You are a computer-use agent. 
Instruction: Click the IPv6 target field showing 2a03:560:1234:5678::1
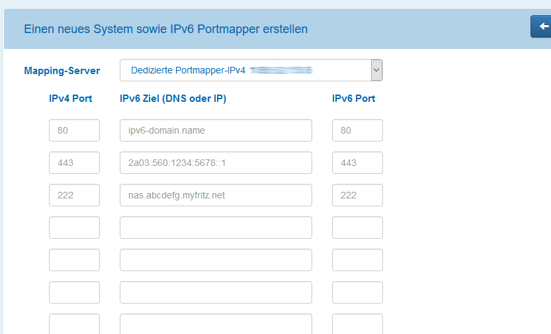point(216,163)
